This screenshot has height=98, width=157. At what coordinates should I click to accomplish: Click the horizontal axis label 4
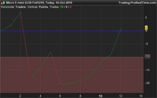40,96
